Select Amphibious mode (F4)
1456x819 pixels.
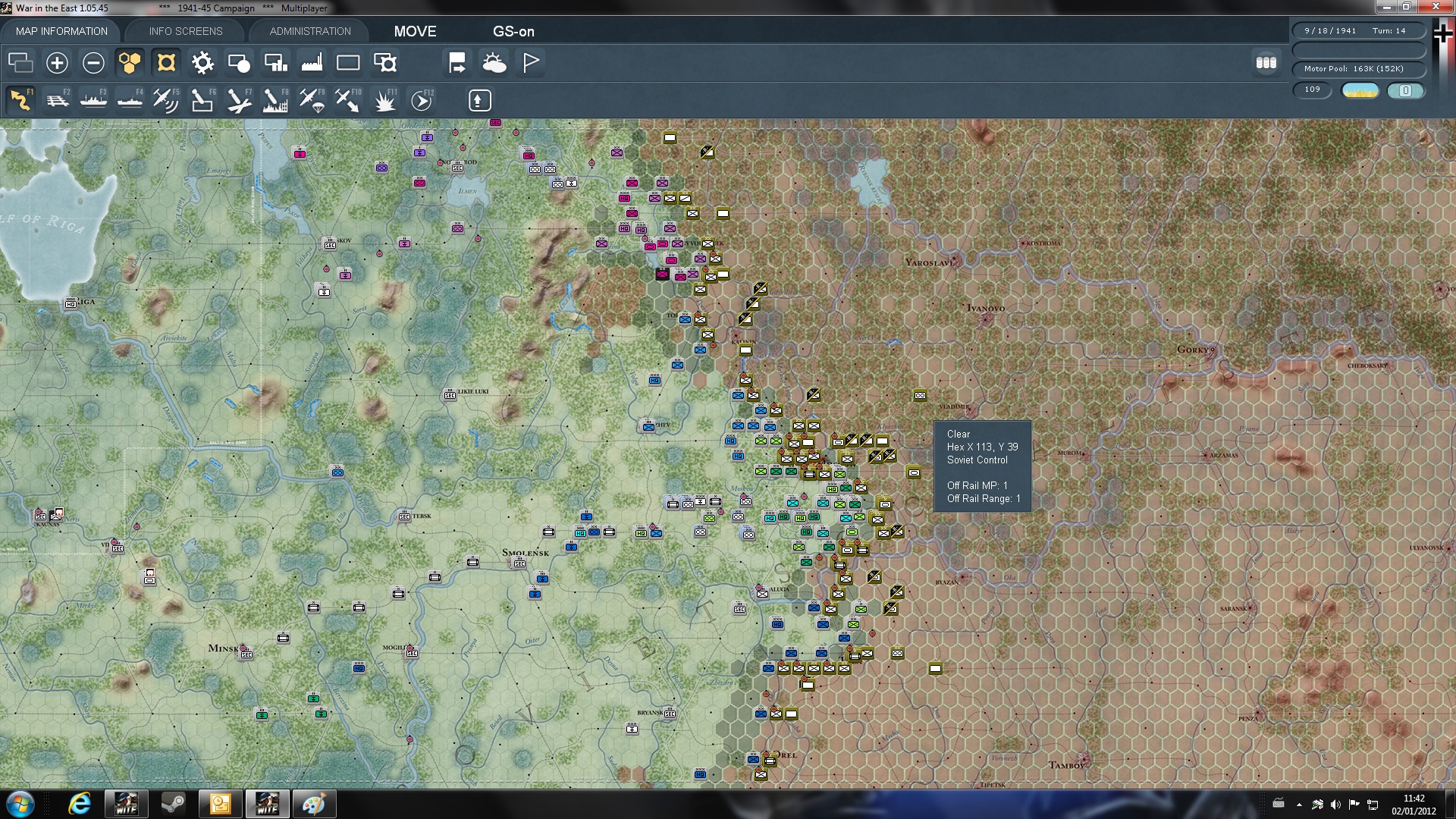pos(130,99)
